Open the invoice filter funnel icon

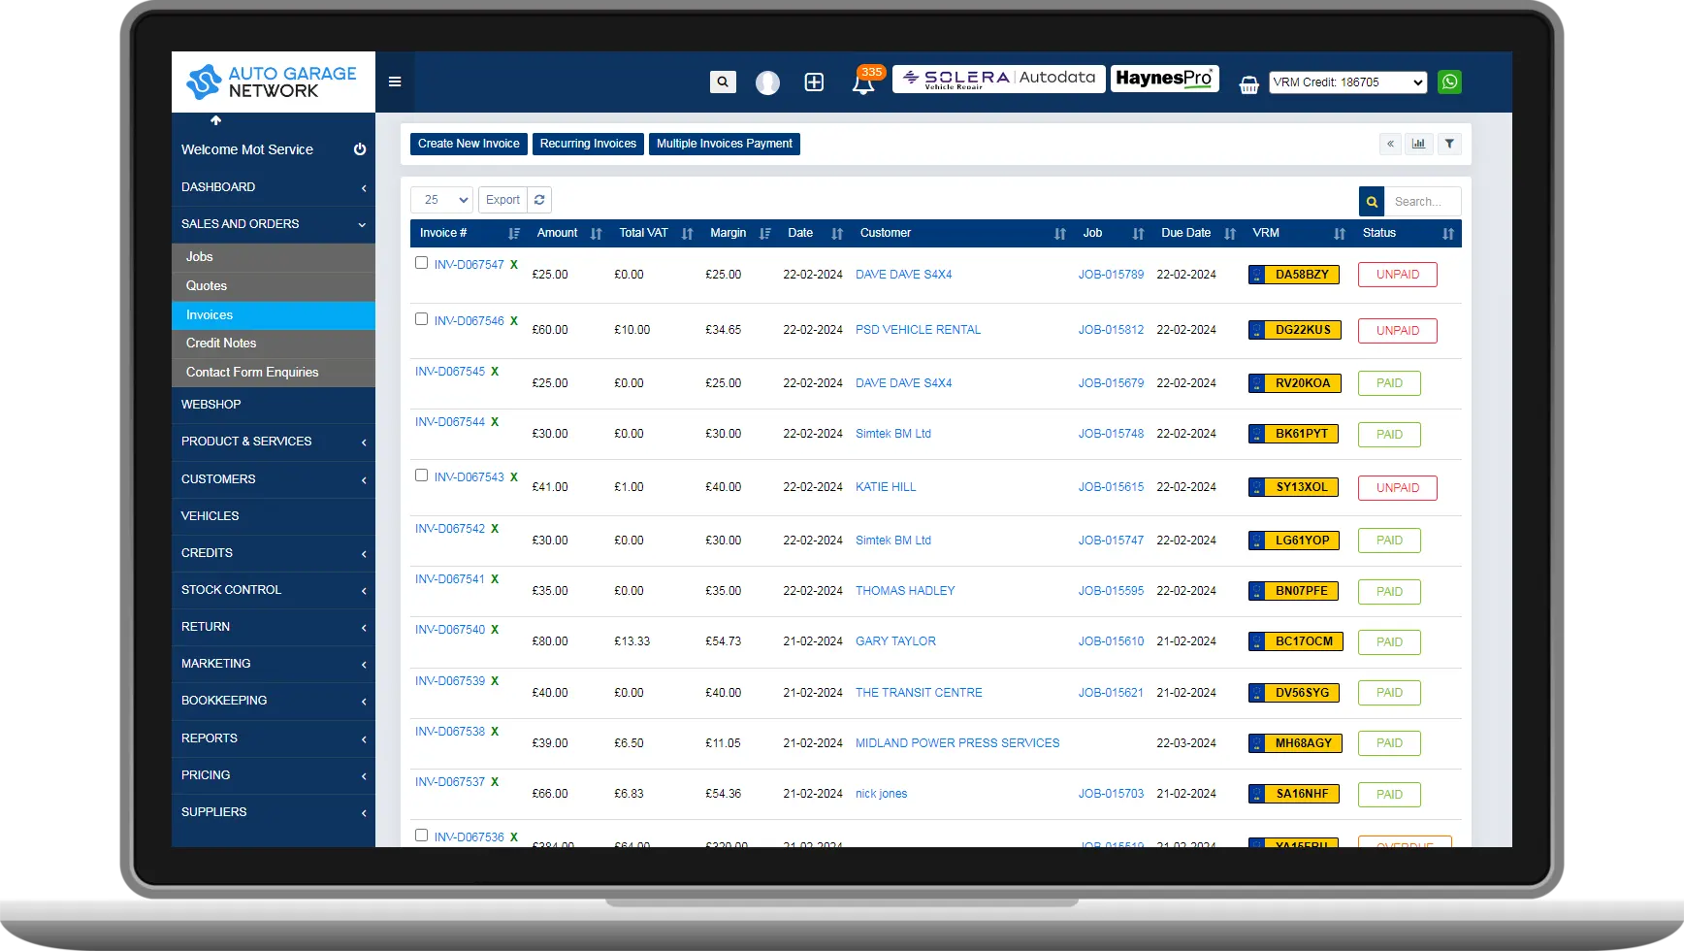pos(1449,144)
